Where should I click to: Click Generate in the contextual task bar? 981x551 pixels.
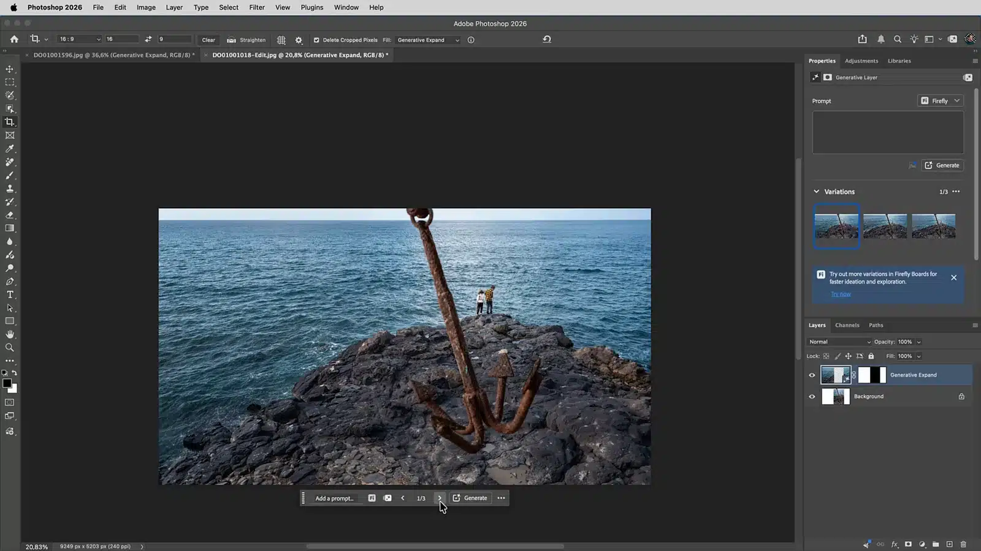[x=470, y=498]
